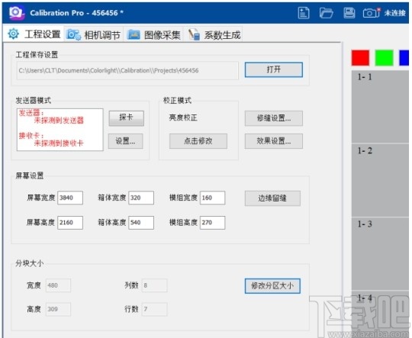Click the camera connection icon
412x338 pixels.
[x=372, y=13]
